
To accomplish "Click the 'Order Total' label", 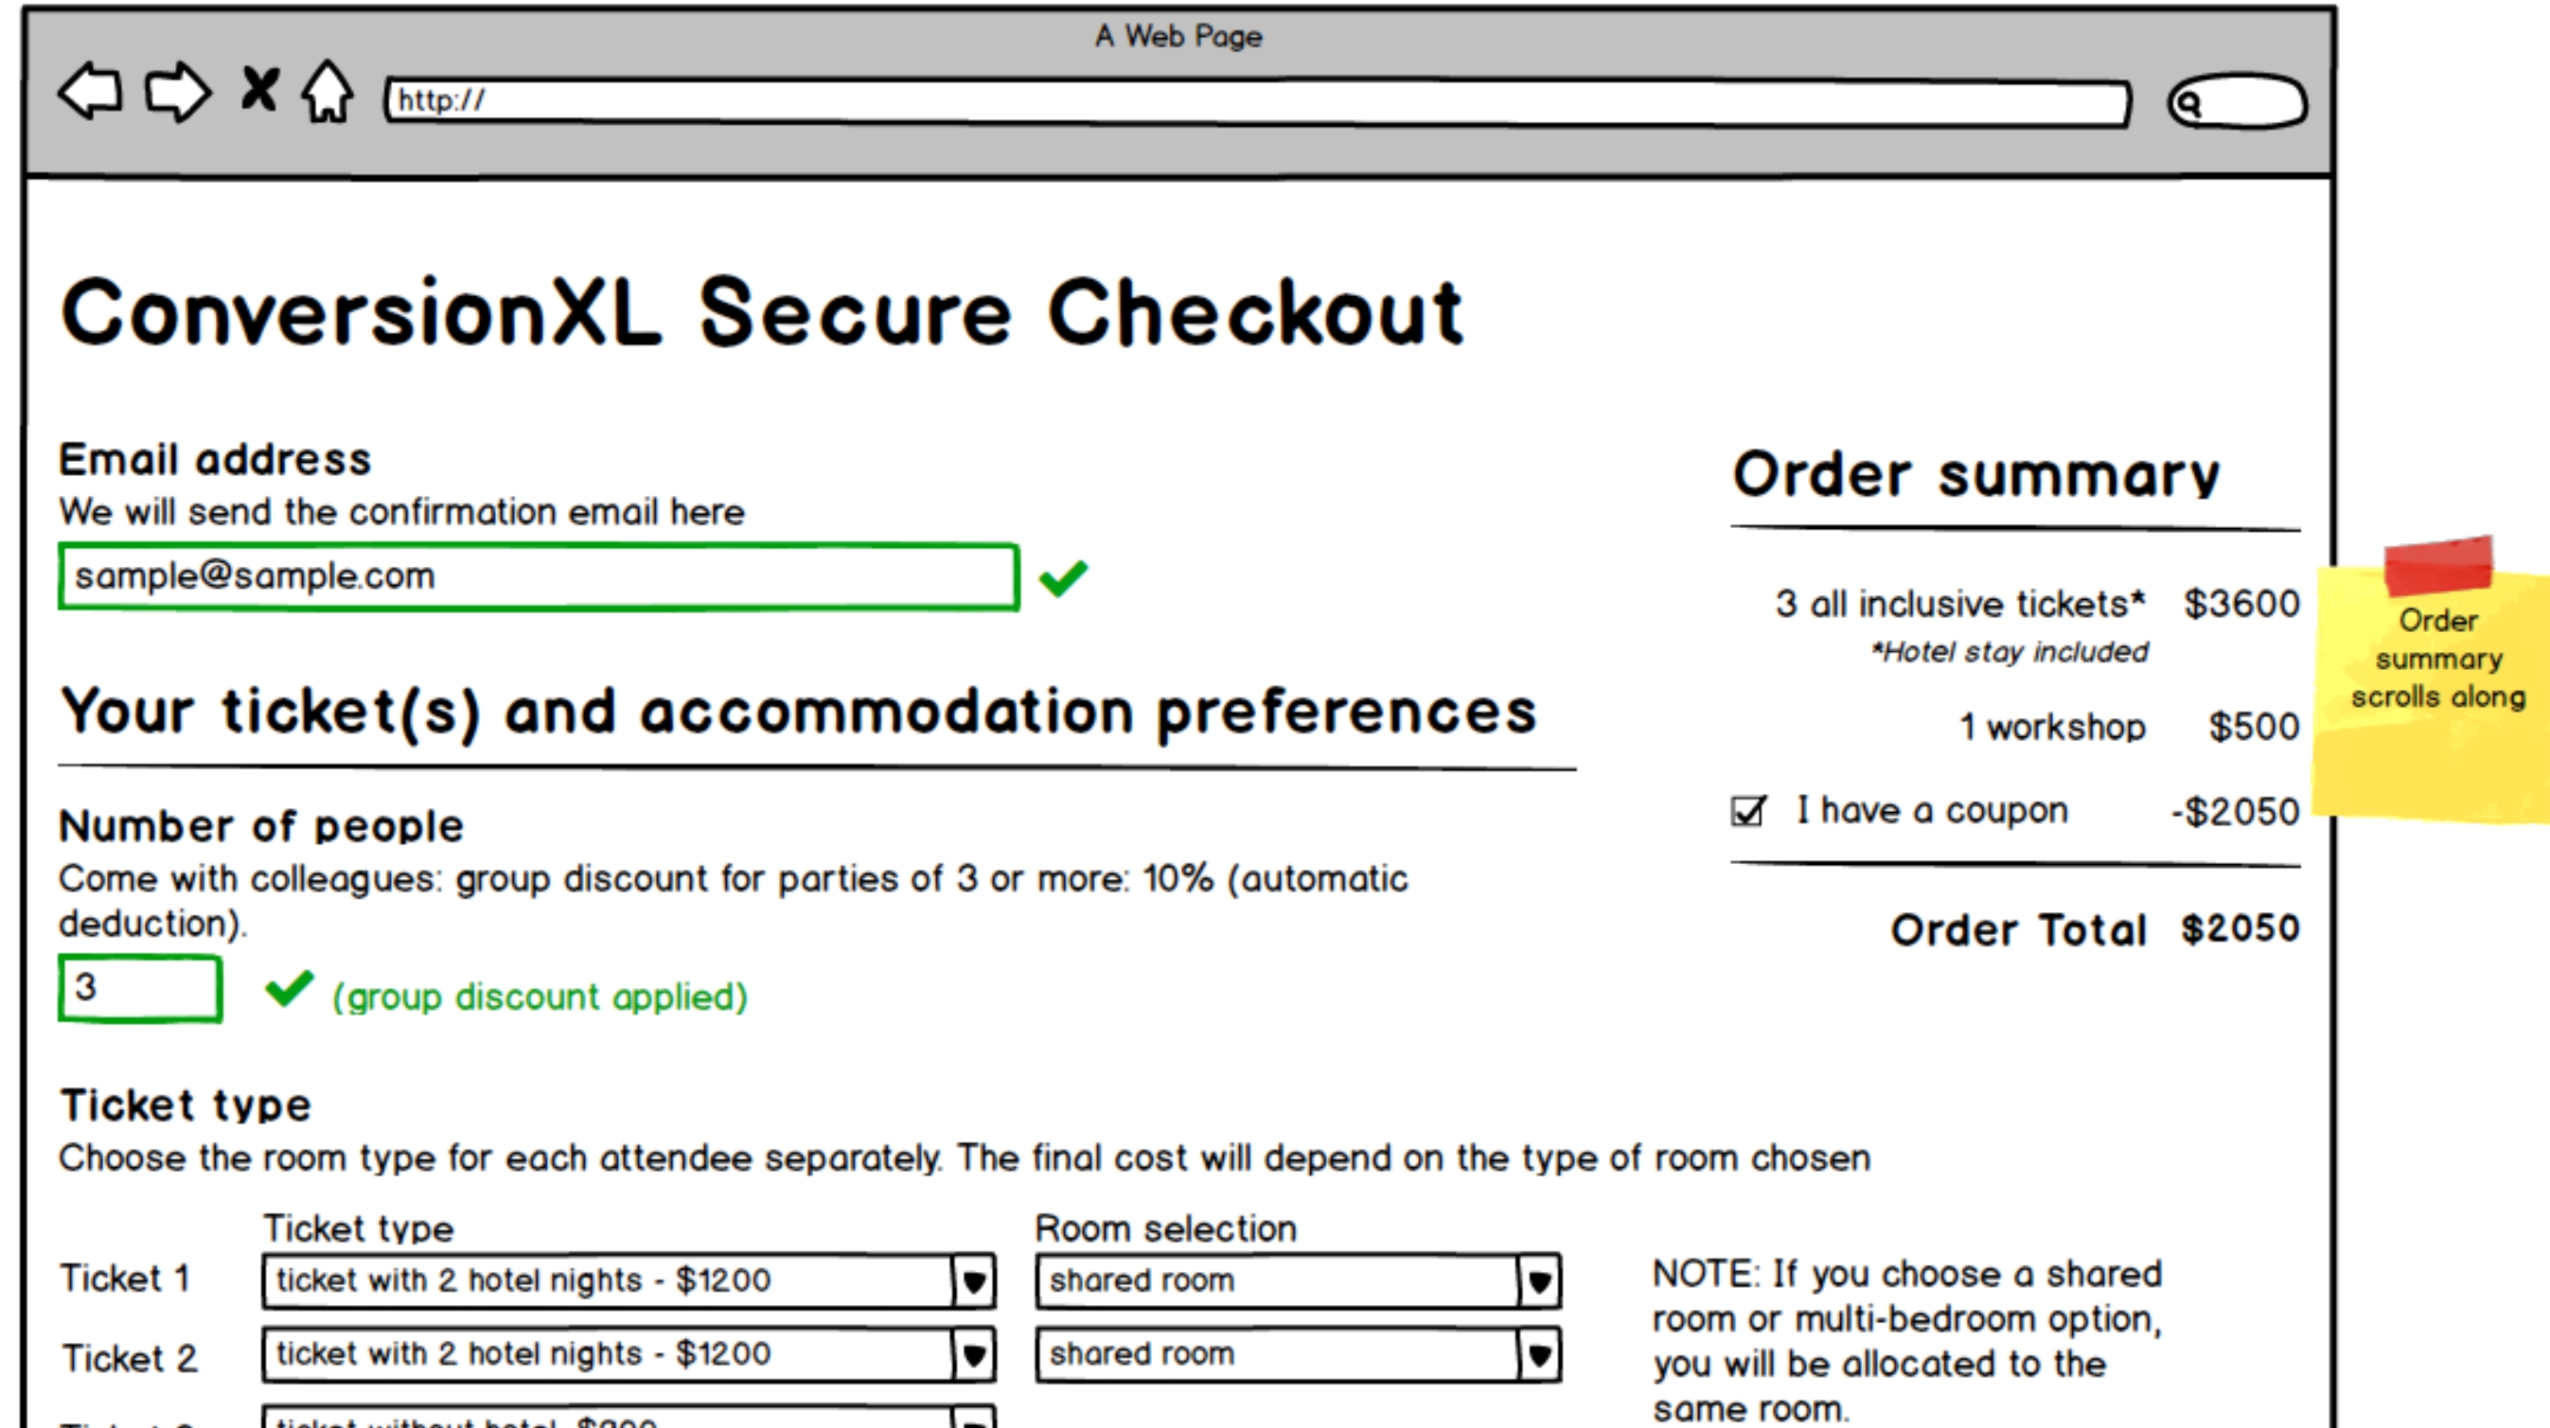I will (x=2018, y=930).
